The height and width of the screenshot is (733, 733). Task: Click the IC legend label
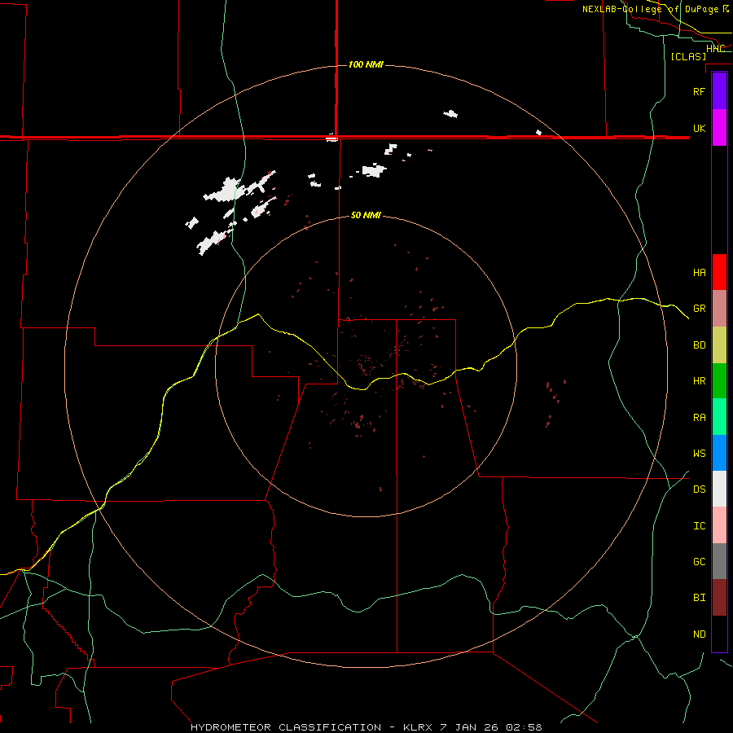[x=699, y=526]
